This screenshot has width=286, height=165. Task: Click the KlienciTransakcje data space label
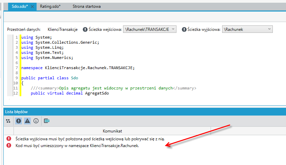pyautogui.click(x=63, y=29)
